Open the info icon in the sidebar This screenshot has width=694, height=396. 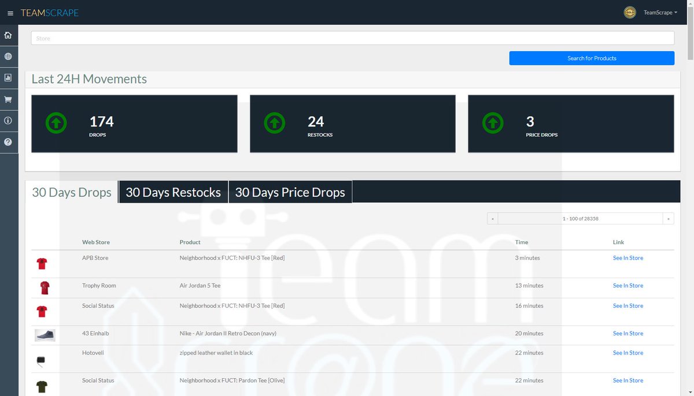8,121
